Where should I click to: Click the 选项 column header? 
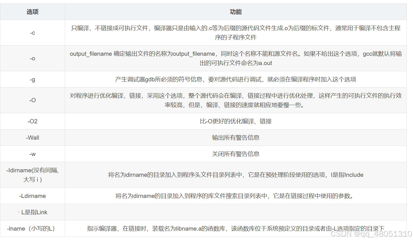pyautogui.click(x=32, y=12)
